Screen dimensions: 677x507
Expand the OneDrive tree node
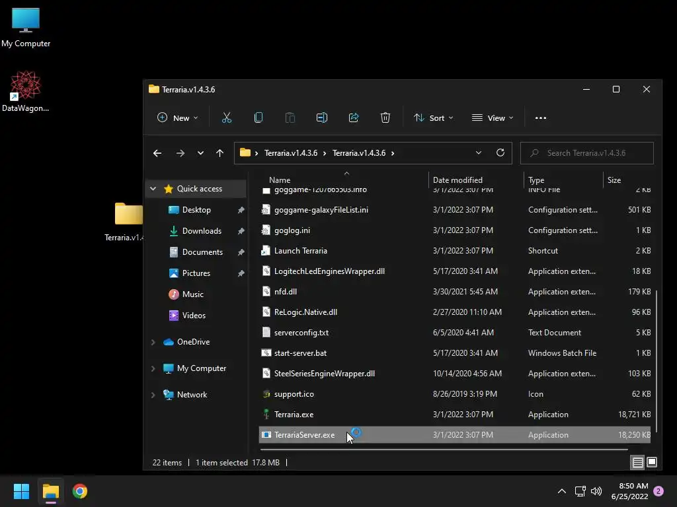[x=153, y=342]
